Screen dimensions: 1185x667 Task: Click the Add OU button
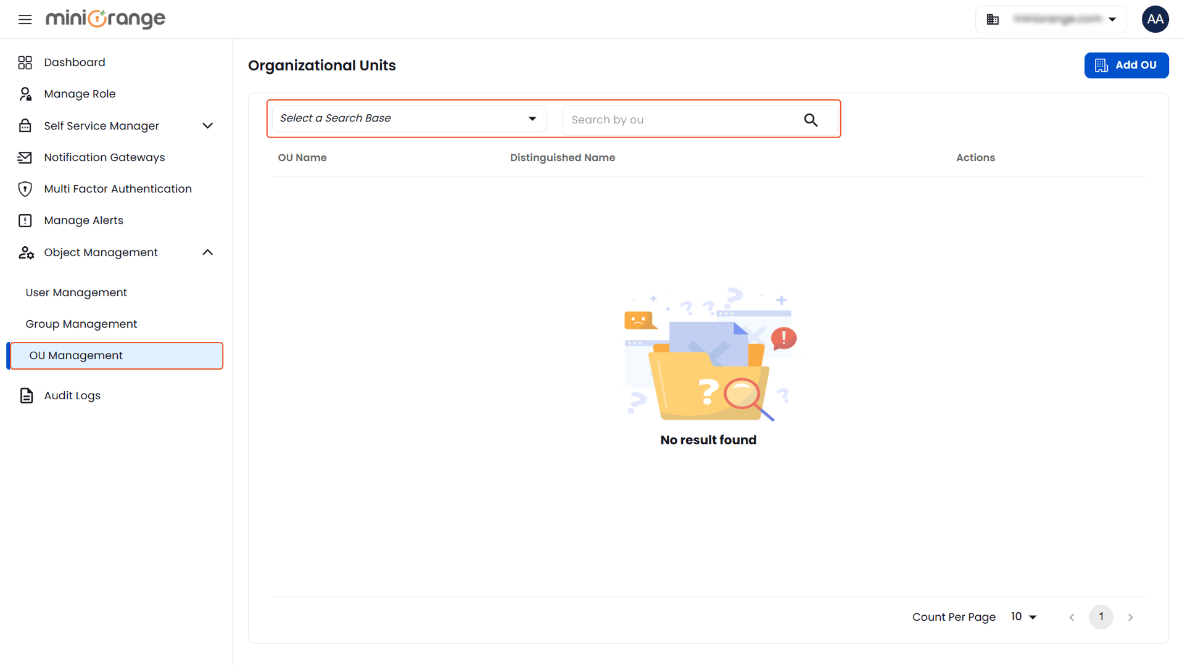(x=1126, y=65)
